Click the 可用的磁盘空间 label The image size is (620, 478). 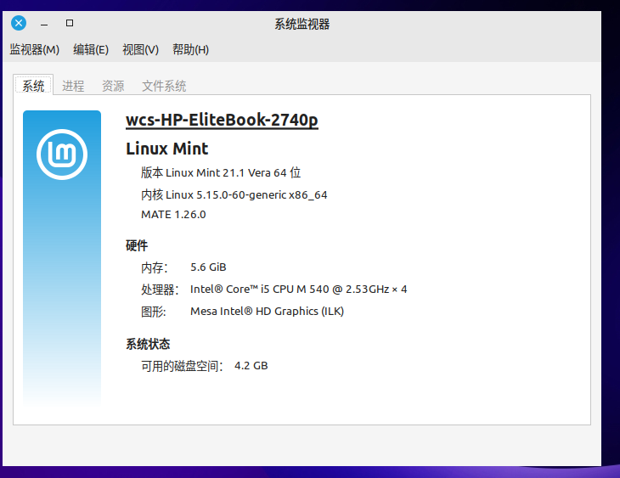tap(183, 366)
